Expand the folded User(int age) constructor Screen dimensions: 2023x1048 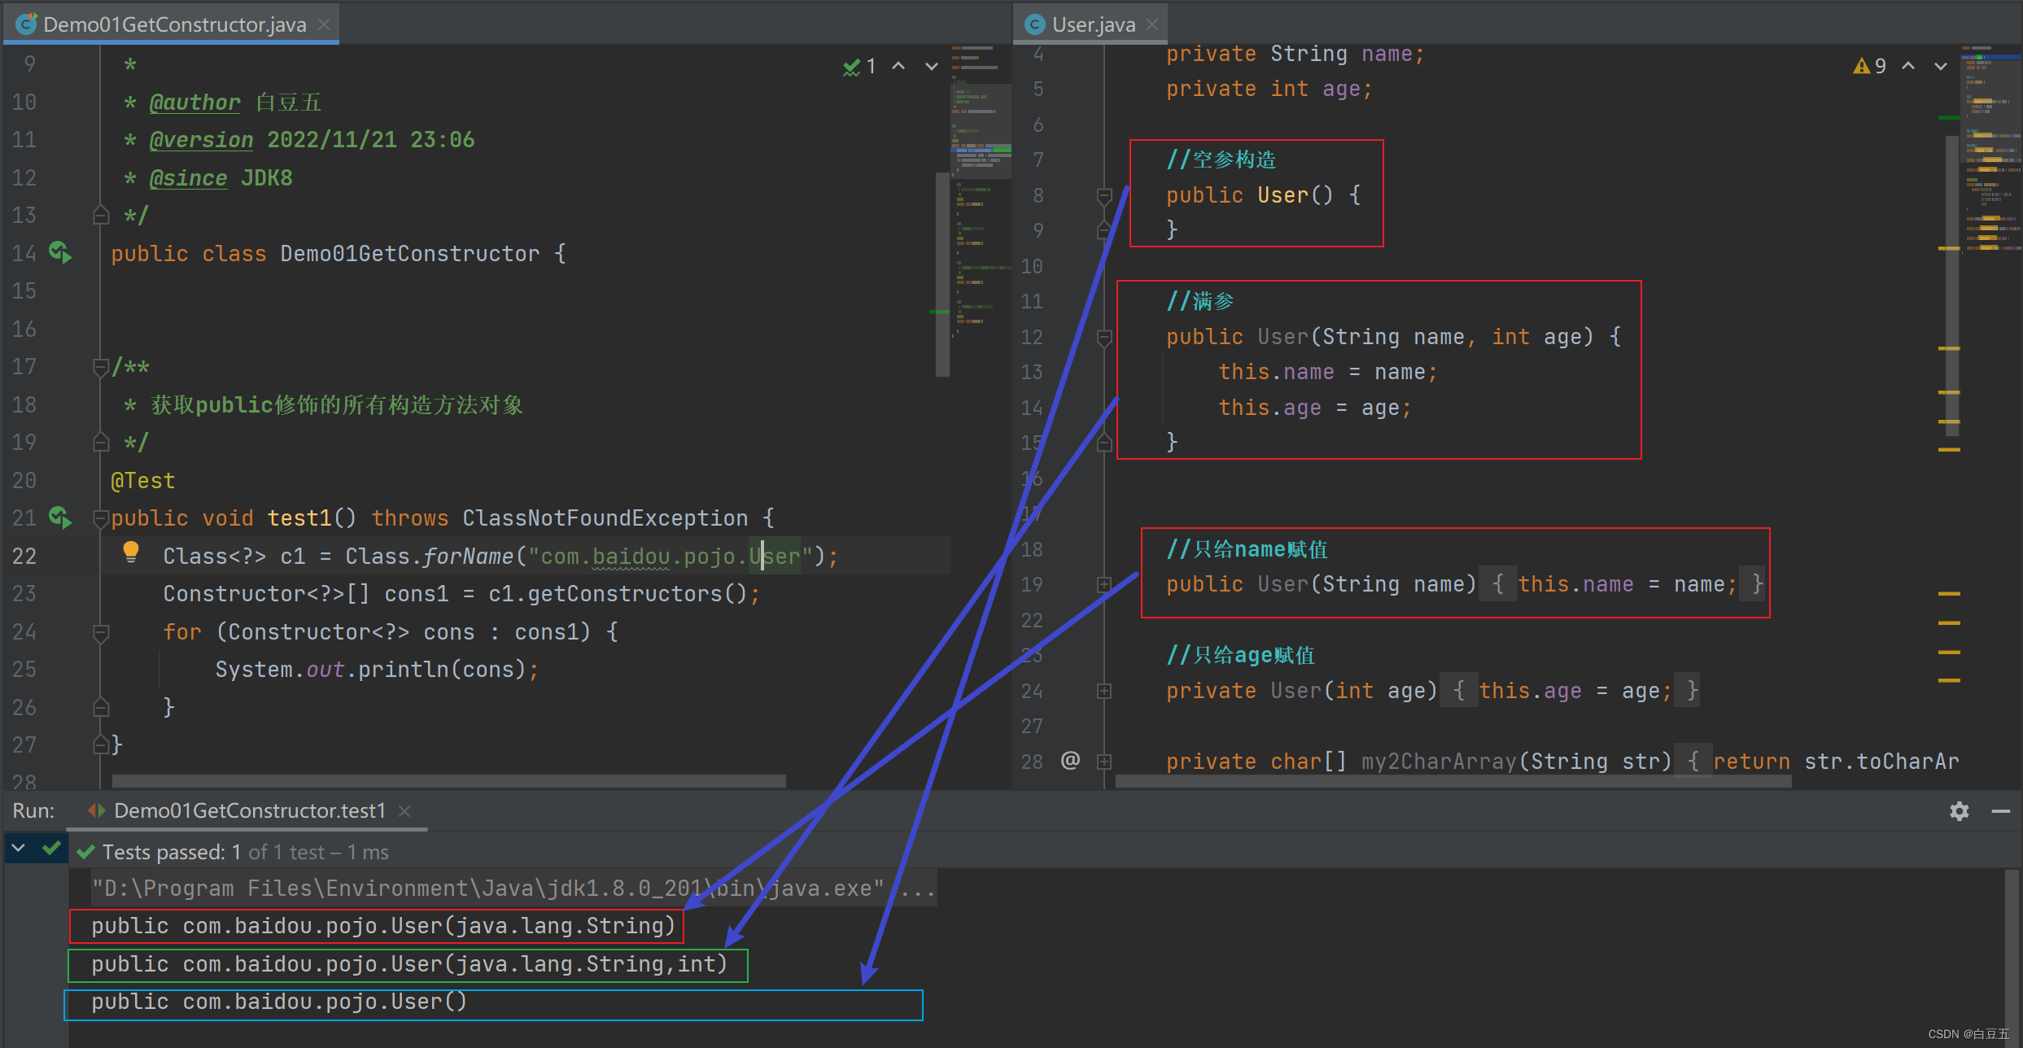(x=1104, y=691)
